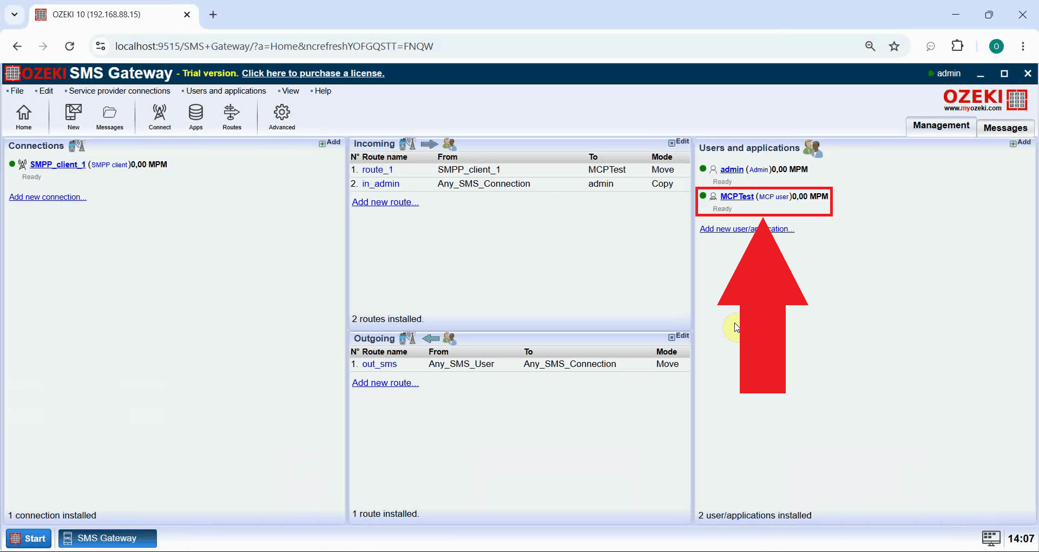
Task: Open the in_admin incoming route
Action: 380,183
